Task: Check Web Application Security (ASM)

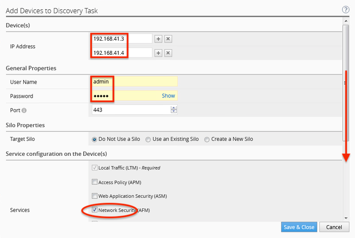Action: (95, 196)
